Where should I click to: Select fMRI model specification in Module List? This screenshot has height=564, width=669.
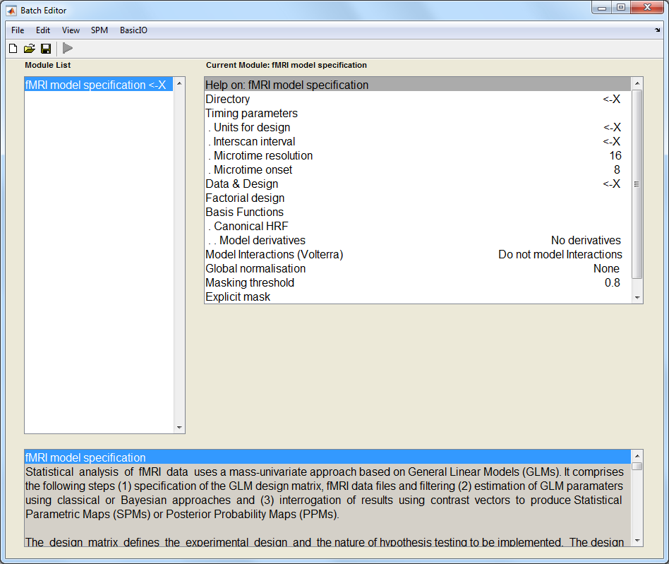(96, 85)
